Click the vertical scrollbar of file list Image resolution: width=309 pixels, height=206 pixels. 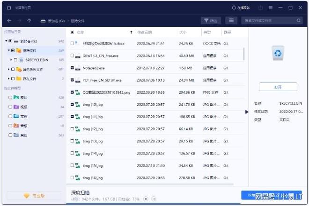[x=244, y=54]
